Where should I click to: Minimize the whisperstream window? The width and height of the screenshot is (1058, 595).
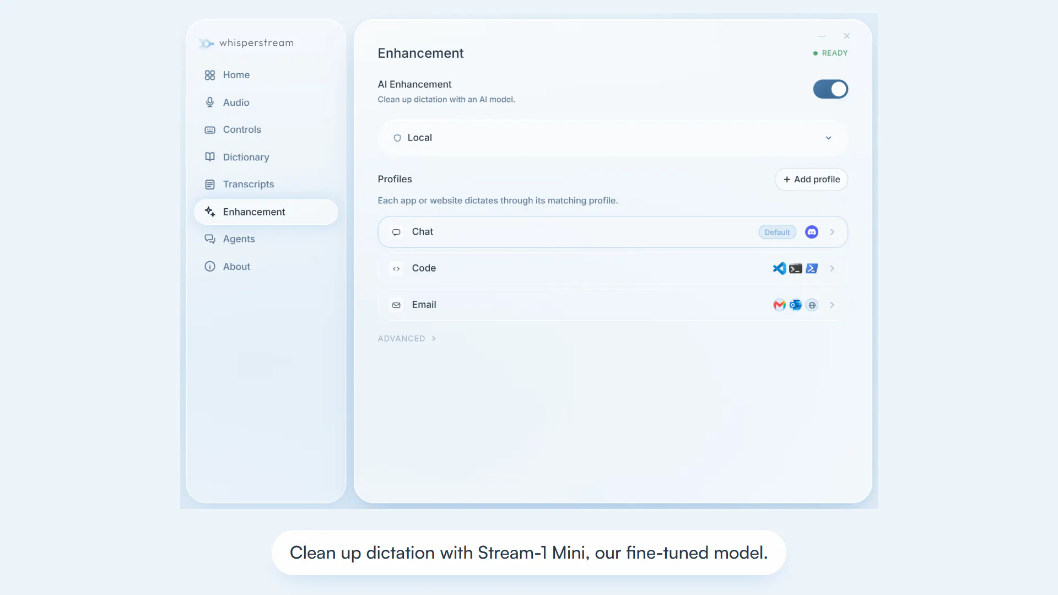(822, 36)
